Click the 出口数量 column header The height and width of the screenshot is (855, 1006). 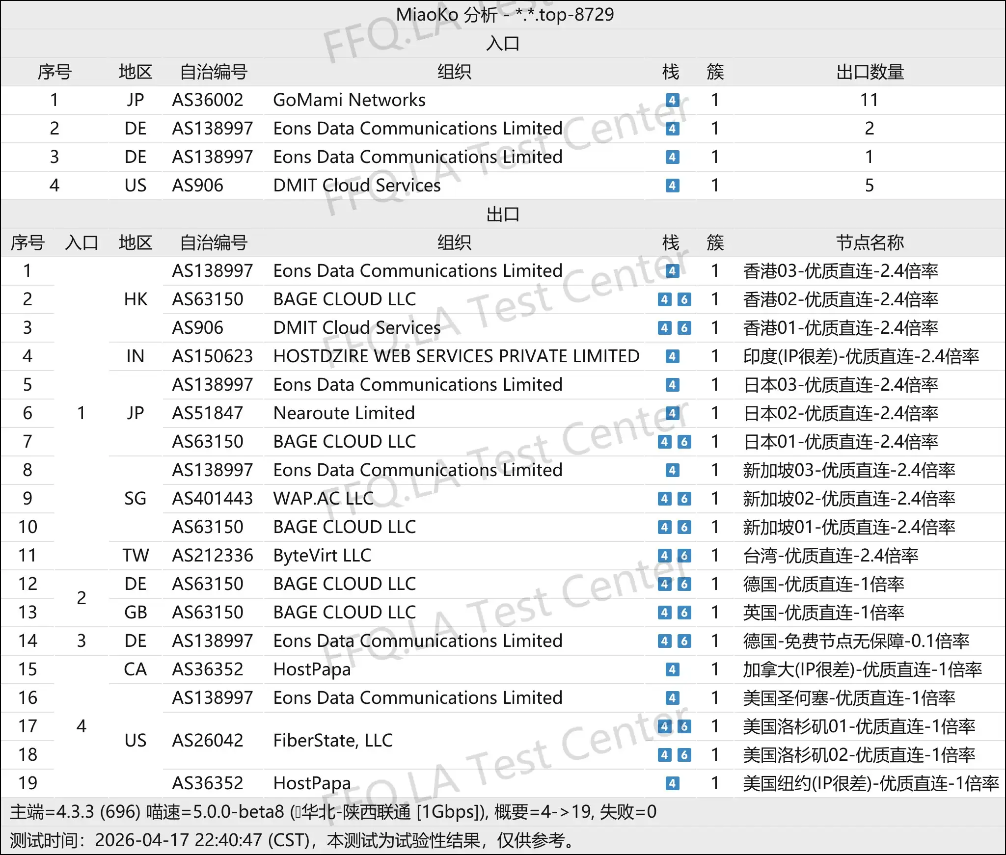tap(869, 72)
